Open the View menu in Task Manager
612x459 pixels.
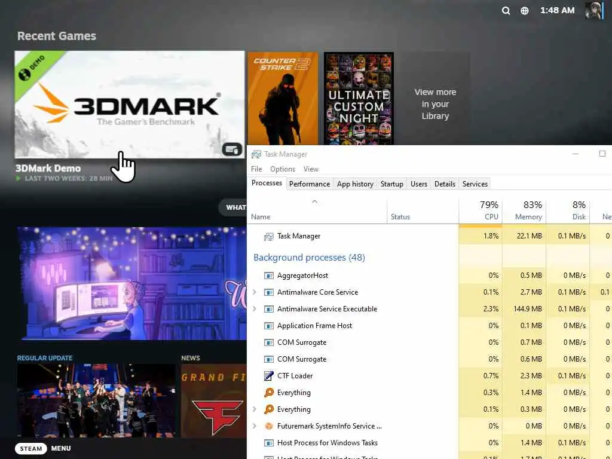point(311,169)
